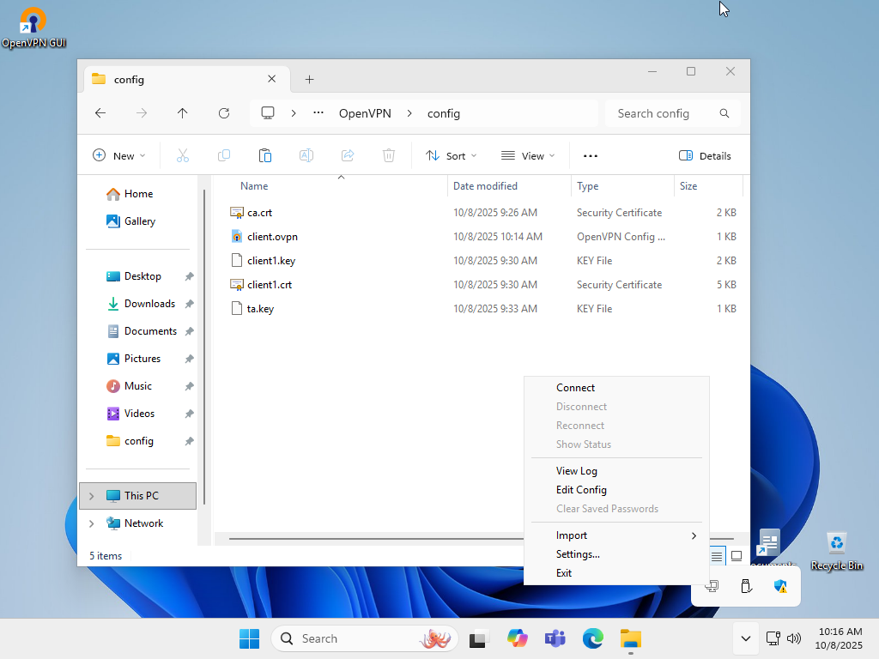Viewport: 879px width, 659px height.
Task: Open Microsoft Edge from the taskbar
Action: point(592,638)
